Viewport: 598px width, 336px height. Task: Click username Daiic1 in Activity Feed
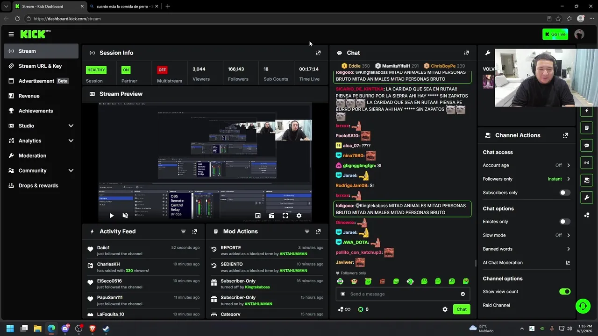pyautogui.click(x=103, y=248)
